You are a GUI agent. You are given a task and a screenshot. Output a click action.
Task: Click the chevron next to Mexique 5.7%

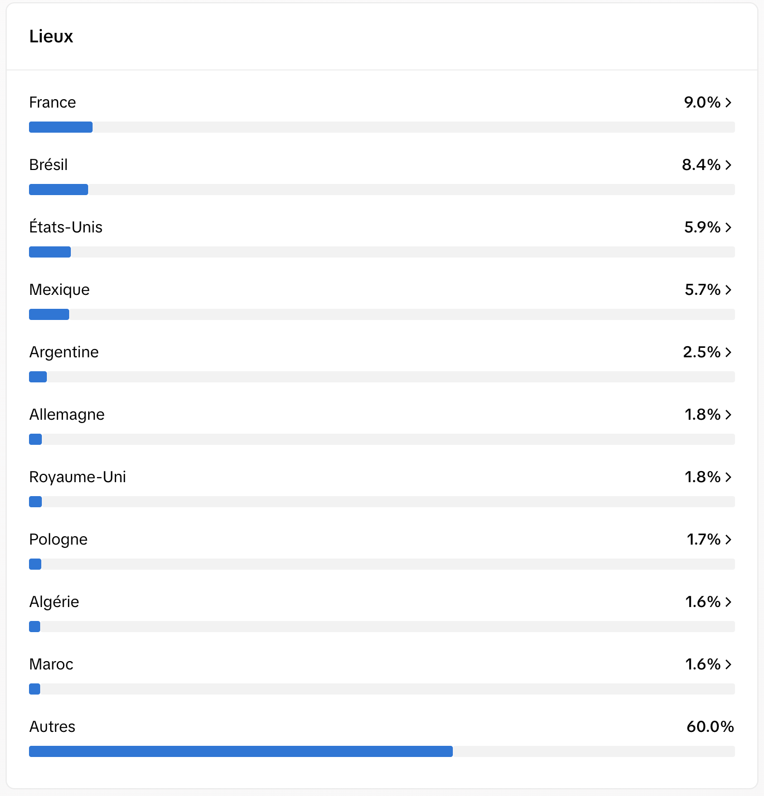[x=728, y=290]
